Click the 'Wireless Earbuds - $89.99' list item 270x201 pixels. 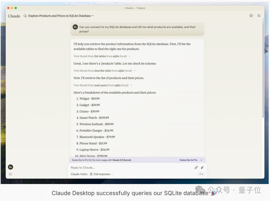point(95,124)
